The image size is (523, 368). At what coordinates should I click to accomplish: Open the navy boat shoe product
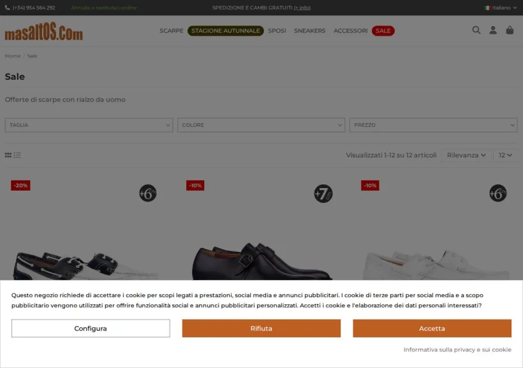coord(85,265)
